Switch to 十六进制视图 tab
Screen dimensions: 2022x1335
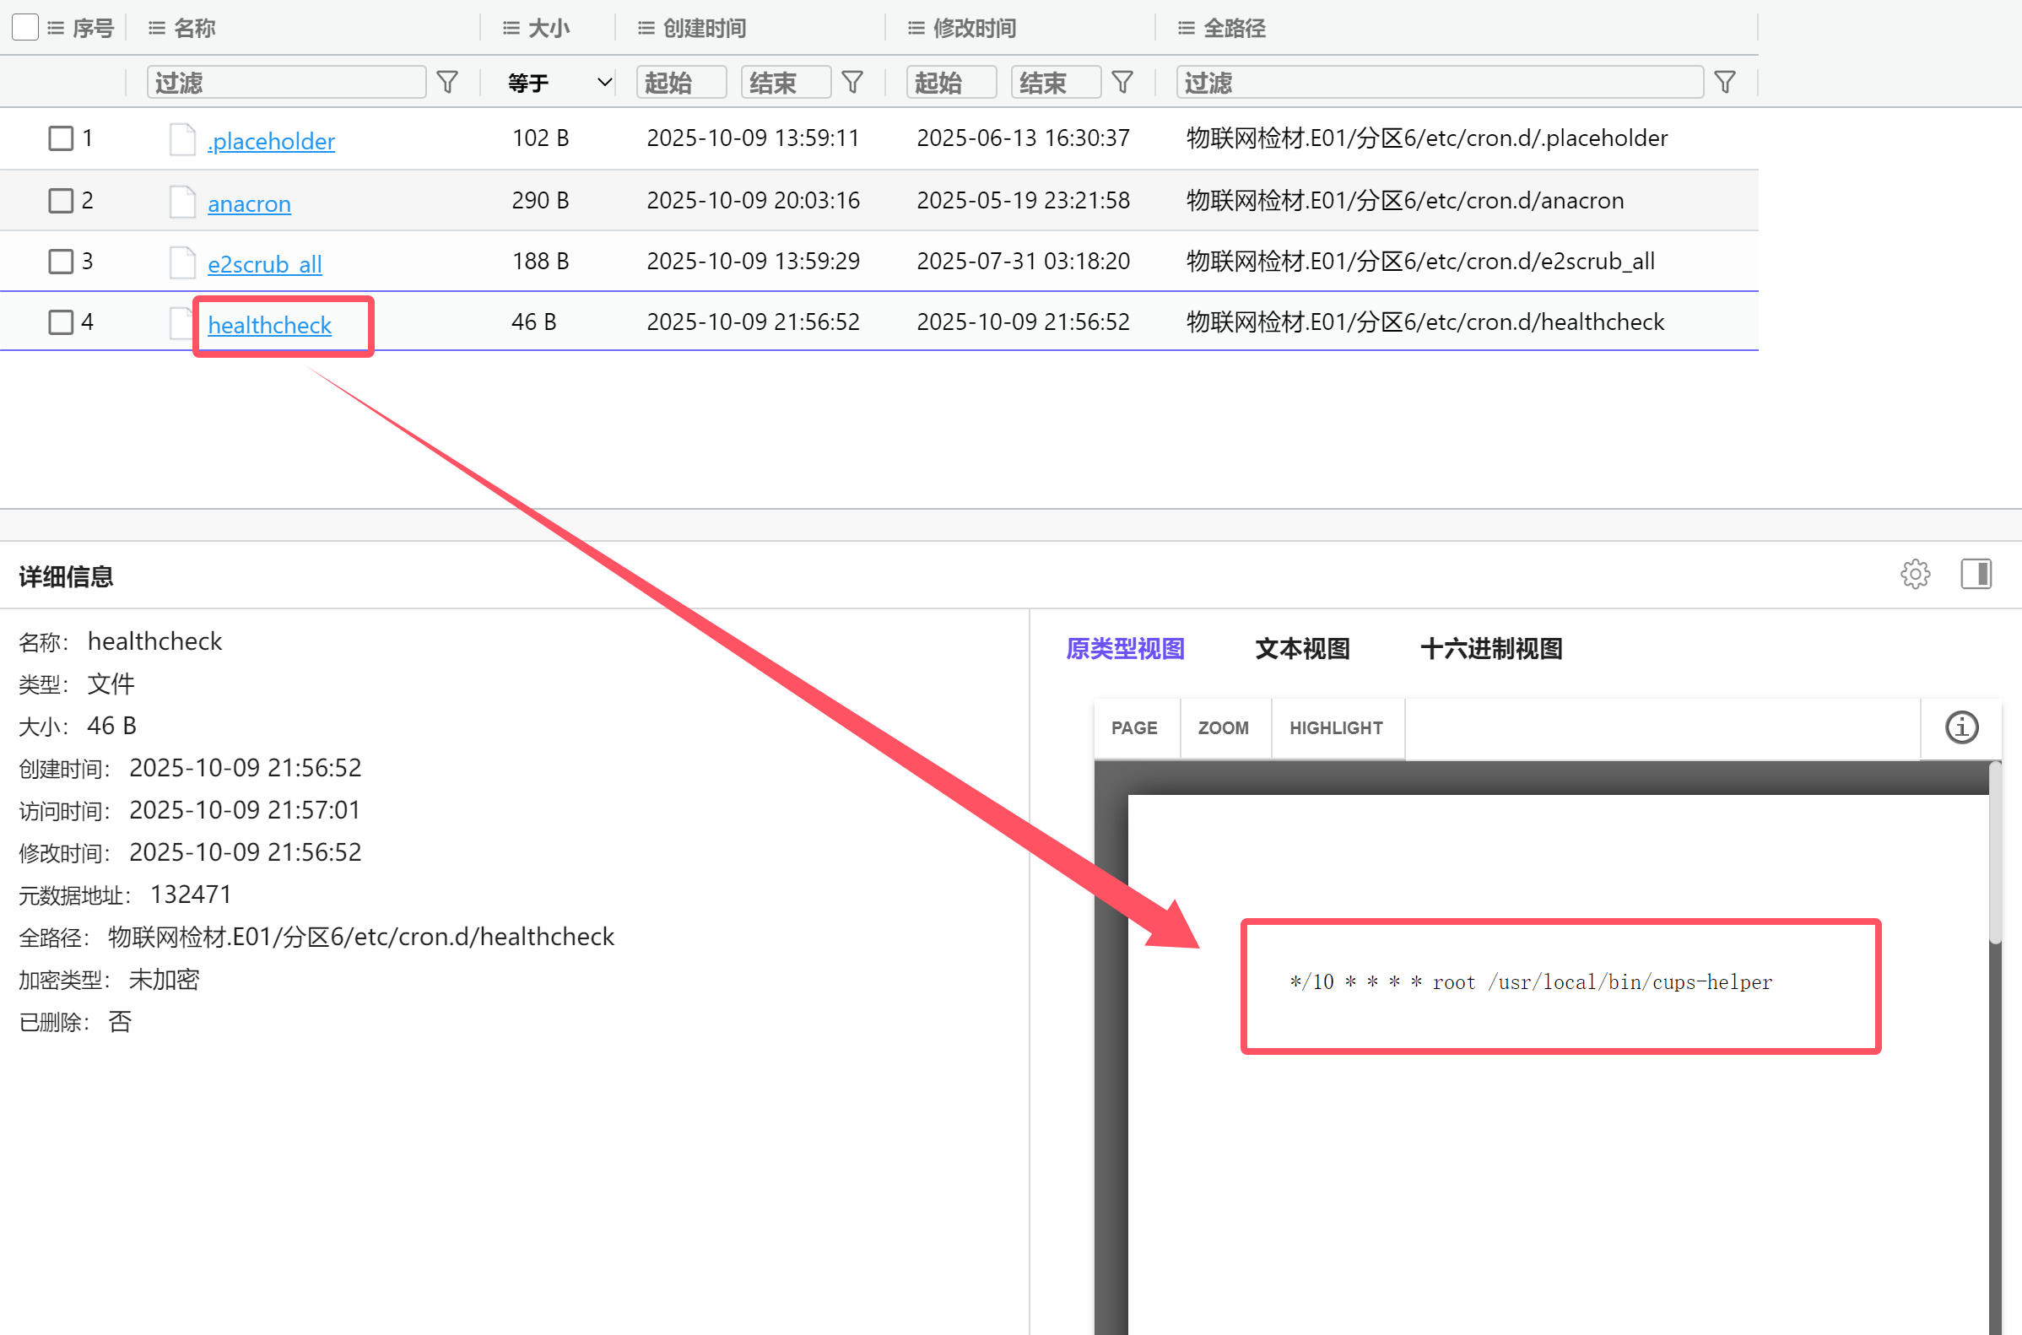[x=1490, y=649]
